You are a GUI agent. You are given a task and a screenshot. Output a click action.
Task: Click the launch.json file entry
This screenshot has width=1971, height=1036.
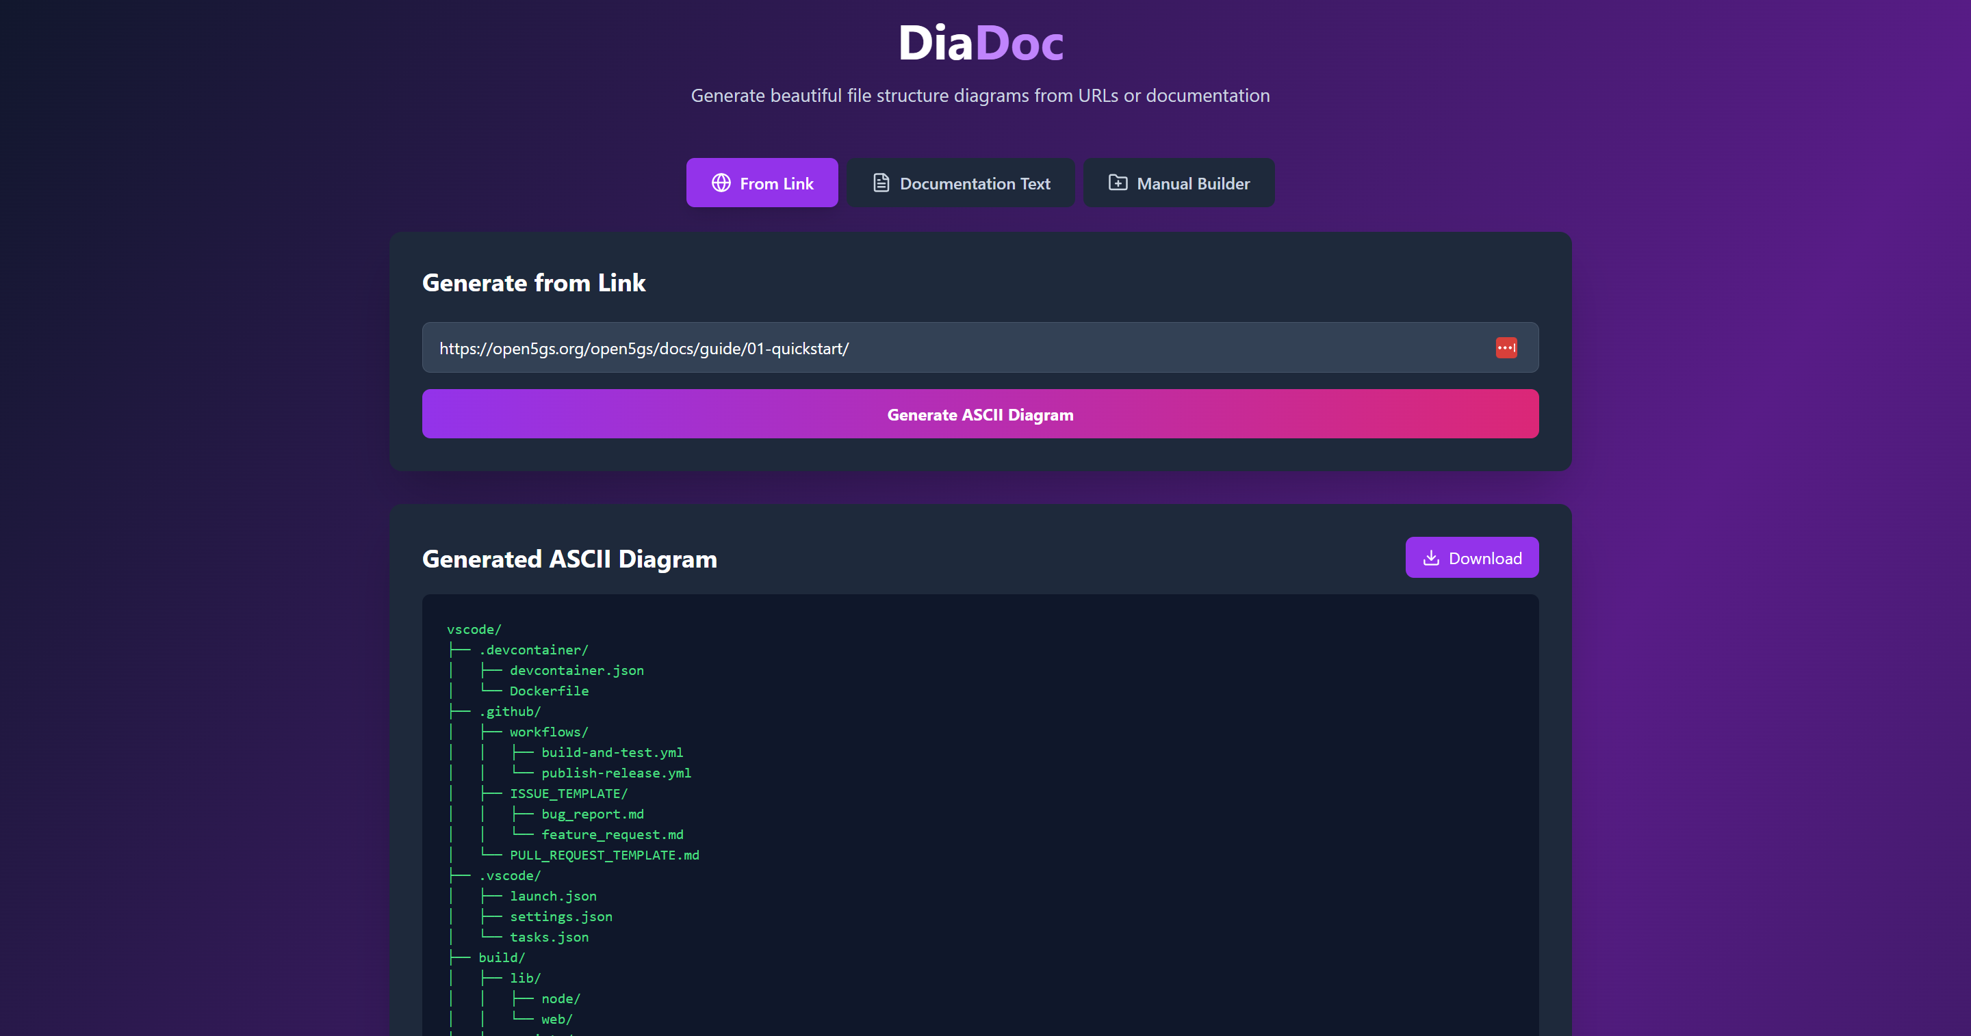click(x=553, y=896)
